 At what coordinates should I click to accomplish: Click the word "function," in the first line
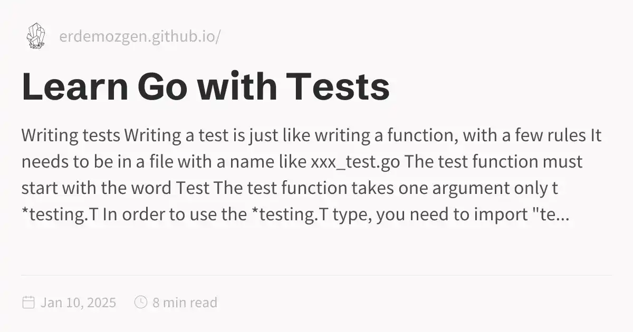[x=417, y=135]
